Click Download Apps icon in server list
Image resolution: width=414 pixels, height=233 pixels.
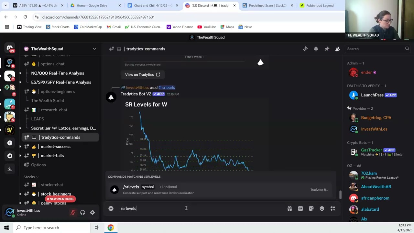coord(10,169)
